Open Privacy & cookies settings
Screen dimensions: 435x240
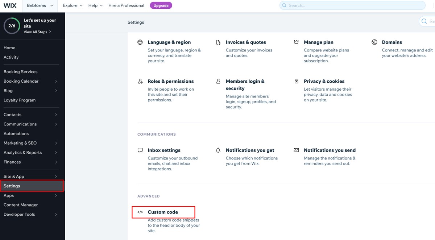[324, 81]
